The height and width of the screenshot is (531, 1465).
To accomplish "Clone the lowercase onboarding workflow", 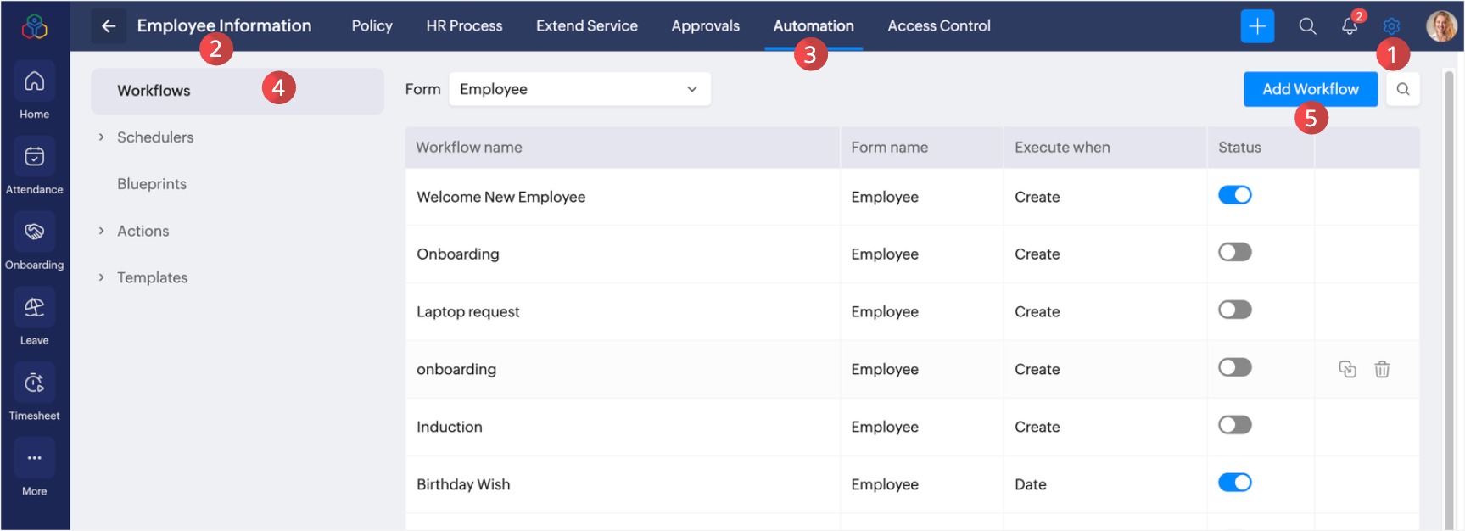I will (1347, 369).
